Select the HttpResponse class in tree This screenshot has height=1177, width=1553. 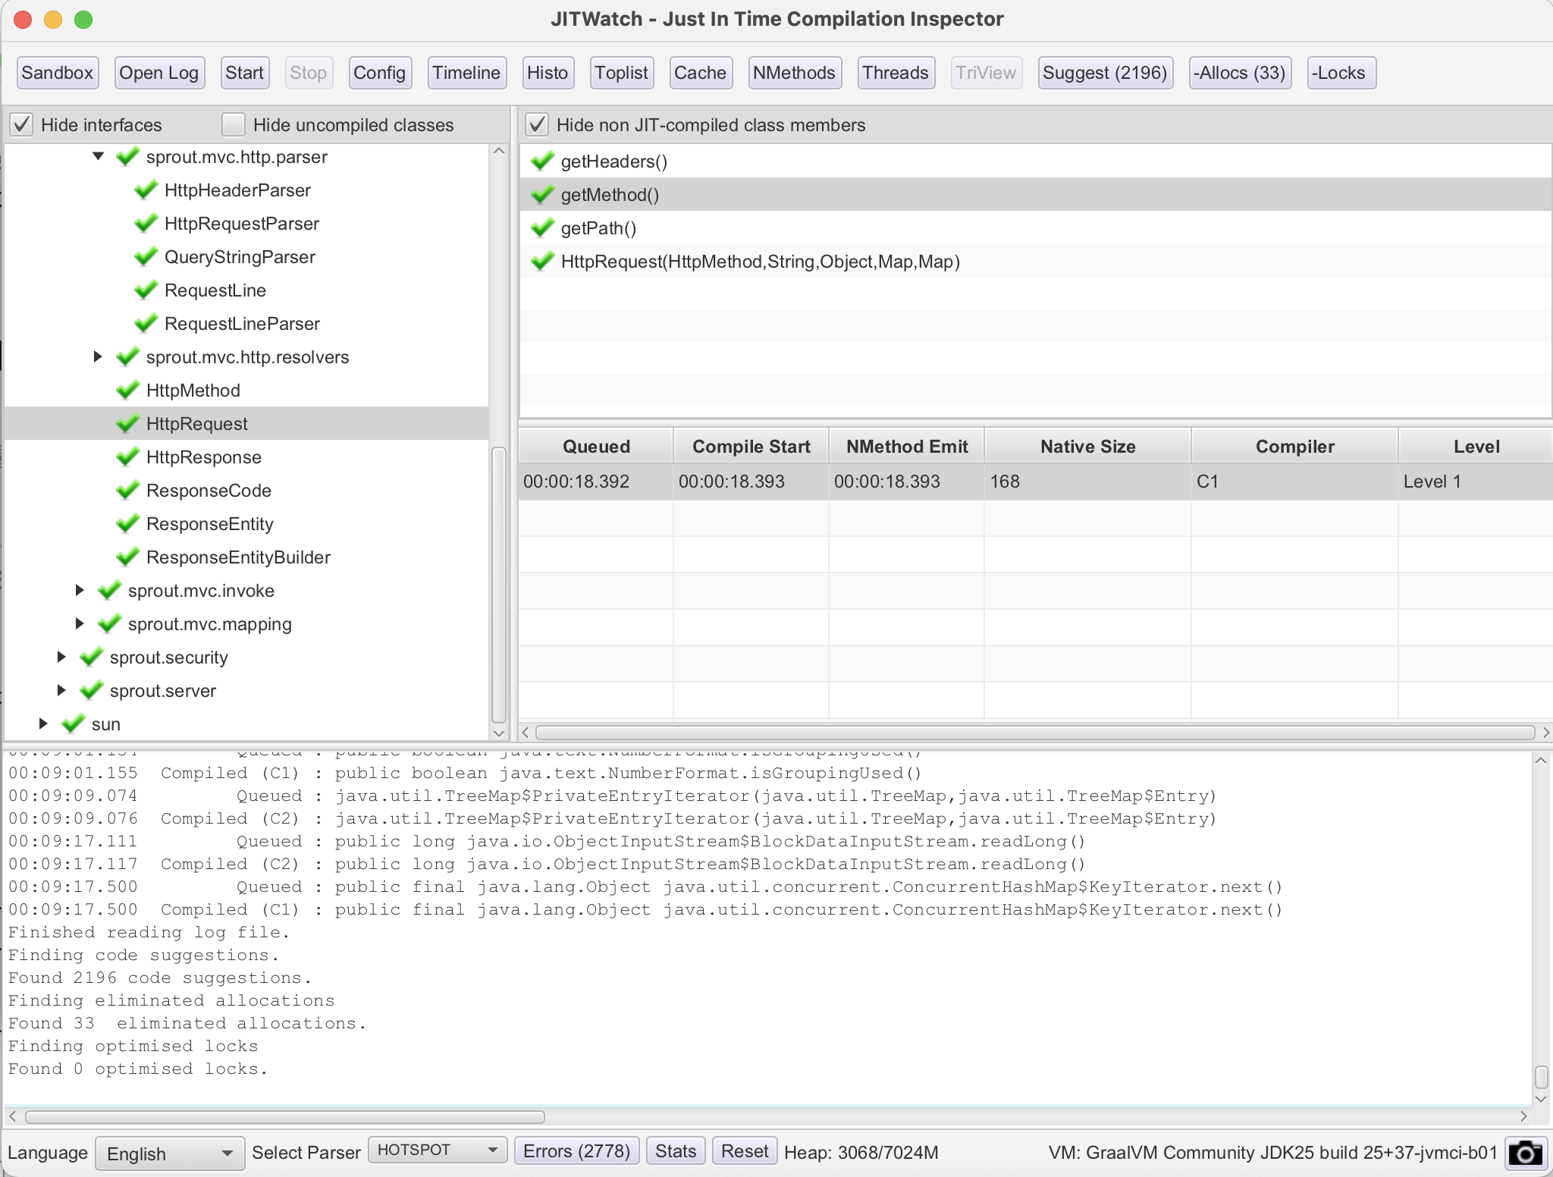203,457
